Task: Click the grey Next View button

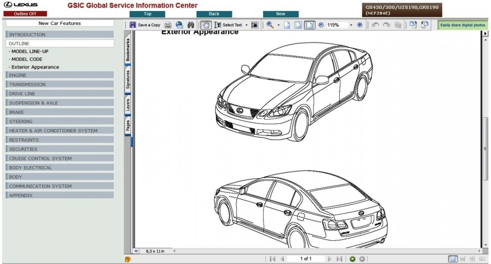Action: 362,259
